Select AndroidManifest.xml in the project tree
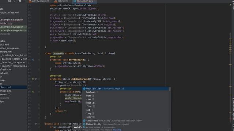This screenshot has height=131, width=234. coord(10,13)
